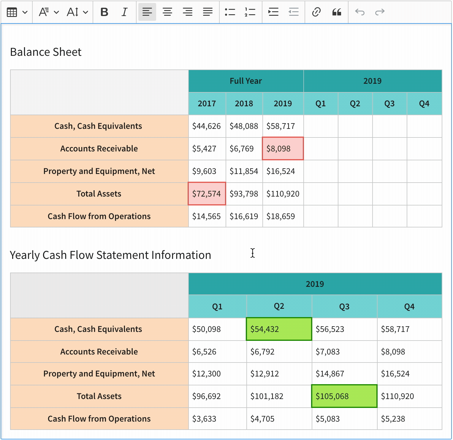The width and height of the screenshot is (453, 440).
Task: Increase the indent
Action: tap(273, 12)
